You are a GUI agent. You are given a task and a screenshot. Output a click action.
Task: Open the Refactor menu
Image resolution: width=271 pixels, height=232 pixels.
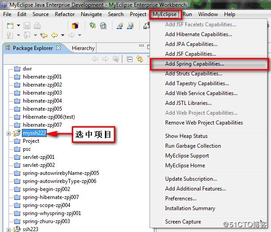[65, 14]
